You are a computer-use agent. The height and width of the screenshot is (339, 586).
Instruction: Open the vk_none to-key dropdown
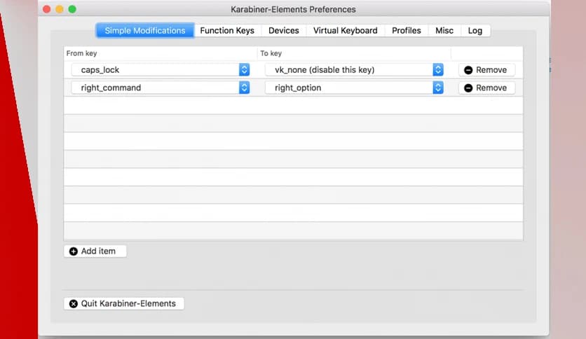354,70
